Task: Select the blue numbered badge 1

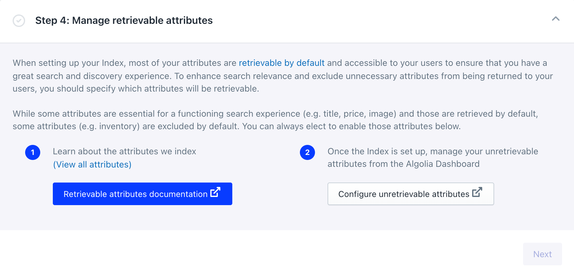Action: (x=33, y=152)
